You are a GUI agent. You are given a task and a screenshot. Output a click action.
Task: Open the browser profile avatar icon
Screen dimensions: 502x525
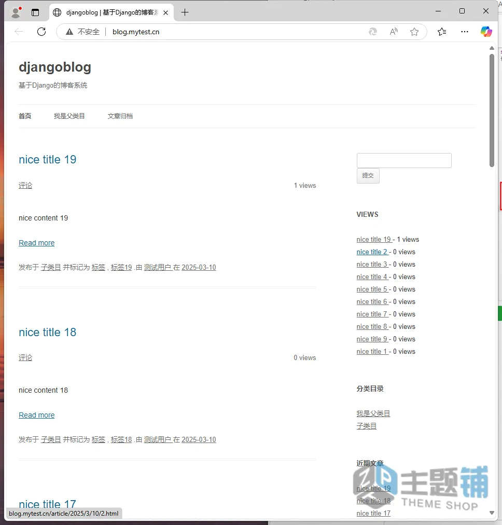(16, 12)
